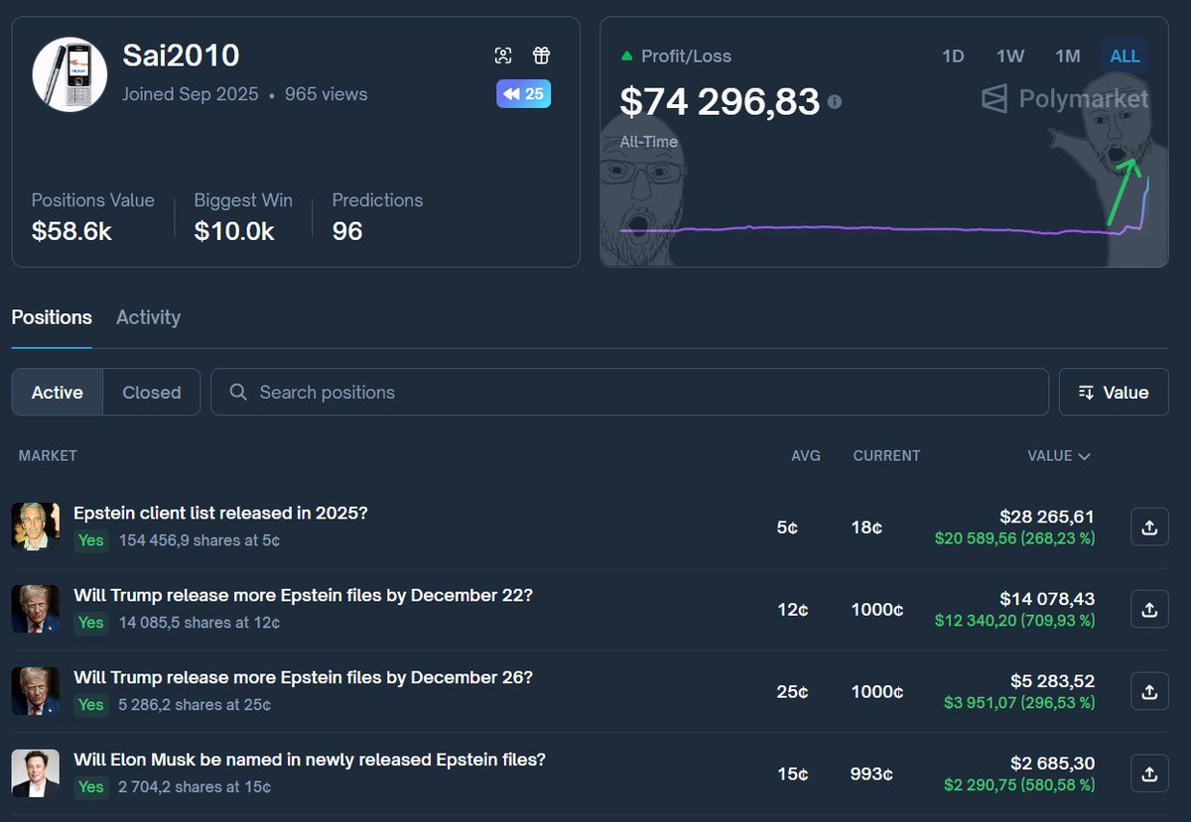The image size is (1191, 822).
Task: Select the 1M timeframe option
Action: [x=1068, y=56]
